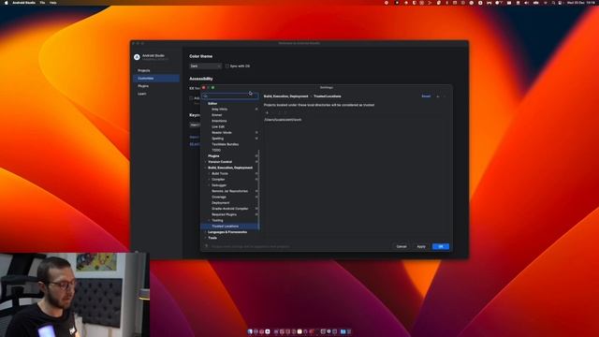Screen dimensions: 599x337
Task: Select Remote Jar Repositories item
Action: coord(230,191)
